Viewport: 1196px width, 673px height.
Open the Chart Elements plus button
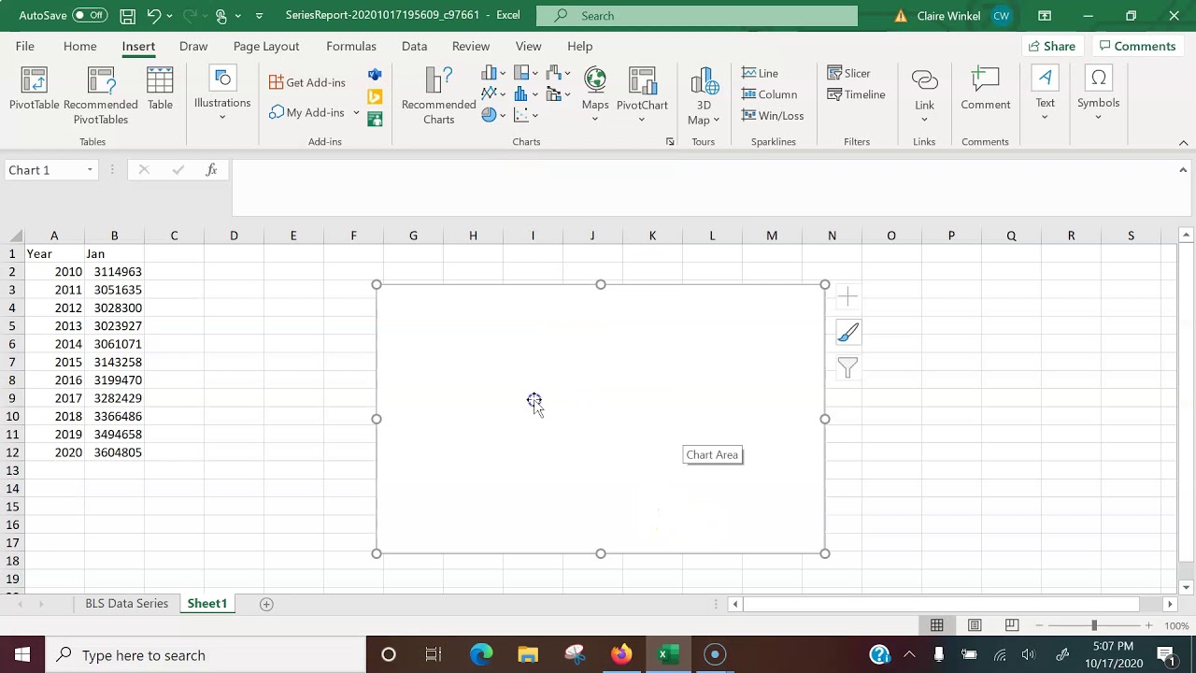tap(847, 297)
